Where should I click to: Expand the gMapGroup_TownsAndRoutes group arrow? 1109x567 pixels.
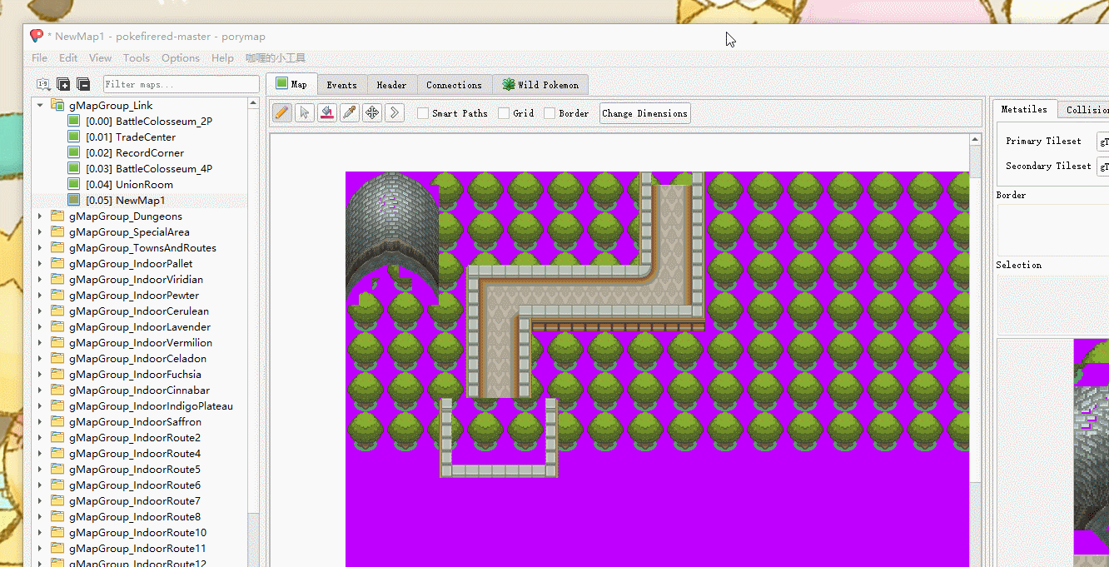pyautogui.click(x=39, y=248)
